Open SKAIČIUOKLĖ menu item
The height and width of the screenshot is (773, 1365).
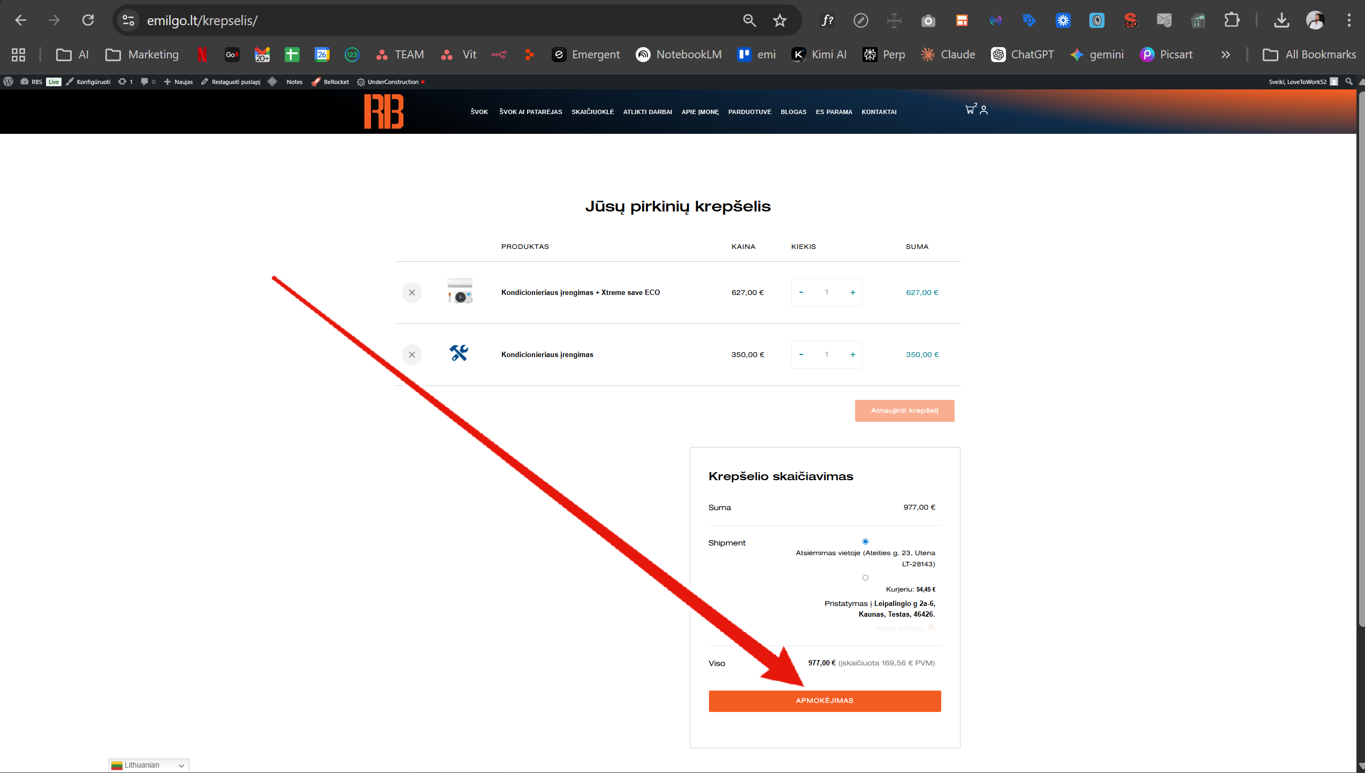(x=592, y=112)
